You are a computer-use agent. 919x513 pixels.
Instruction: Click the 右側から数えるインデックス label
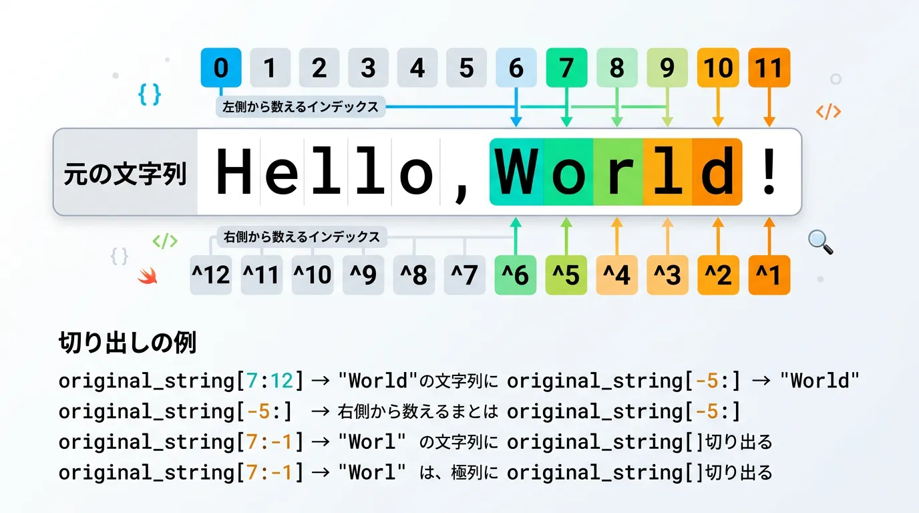click(301, 236)
